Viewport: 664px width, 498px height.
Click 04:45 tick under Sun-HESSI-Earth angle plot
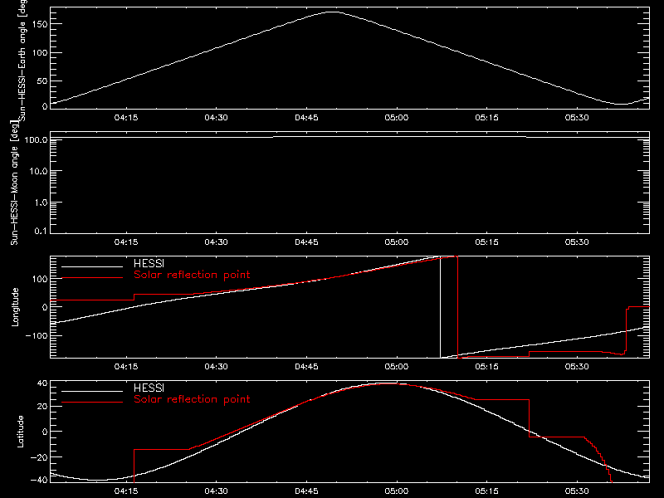[306, 118]
